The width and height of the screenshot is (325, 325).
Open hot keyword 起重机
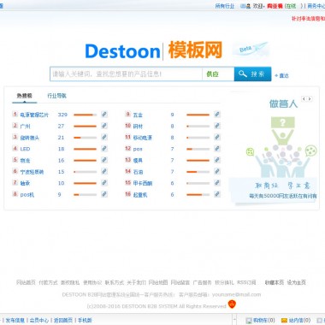[140, 195]
